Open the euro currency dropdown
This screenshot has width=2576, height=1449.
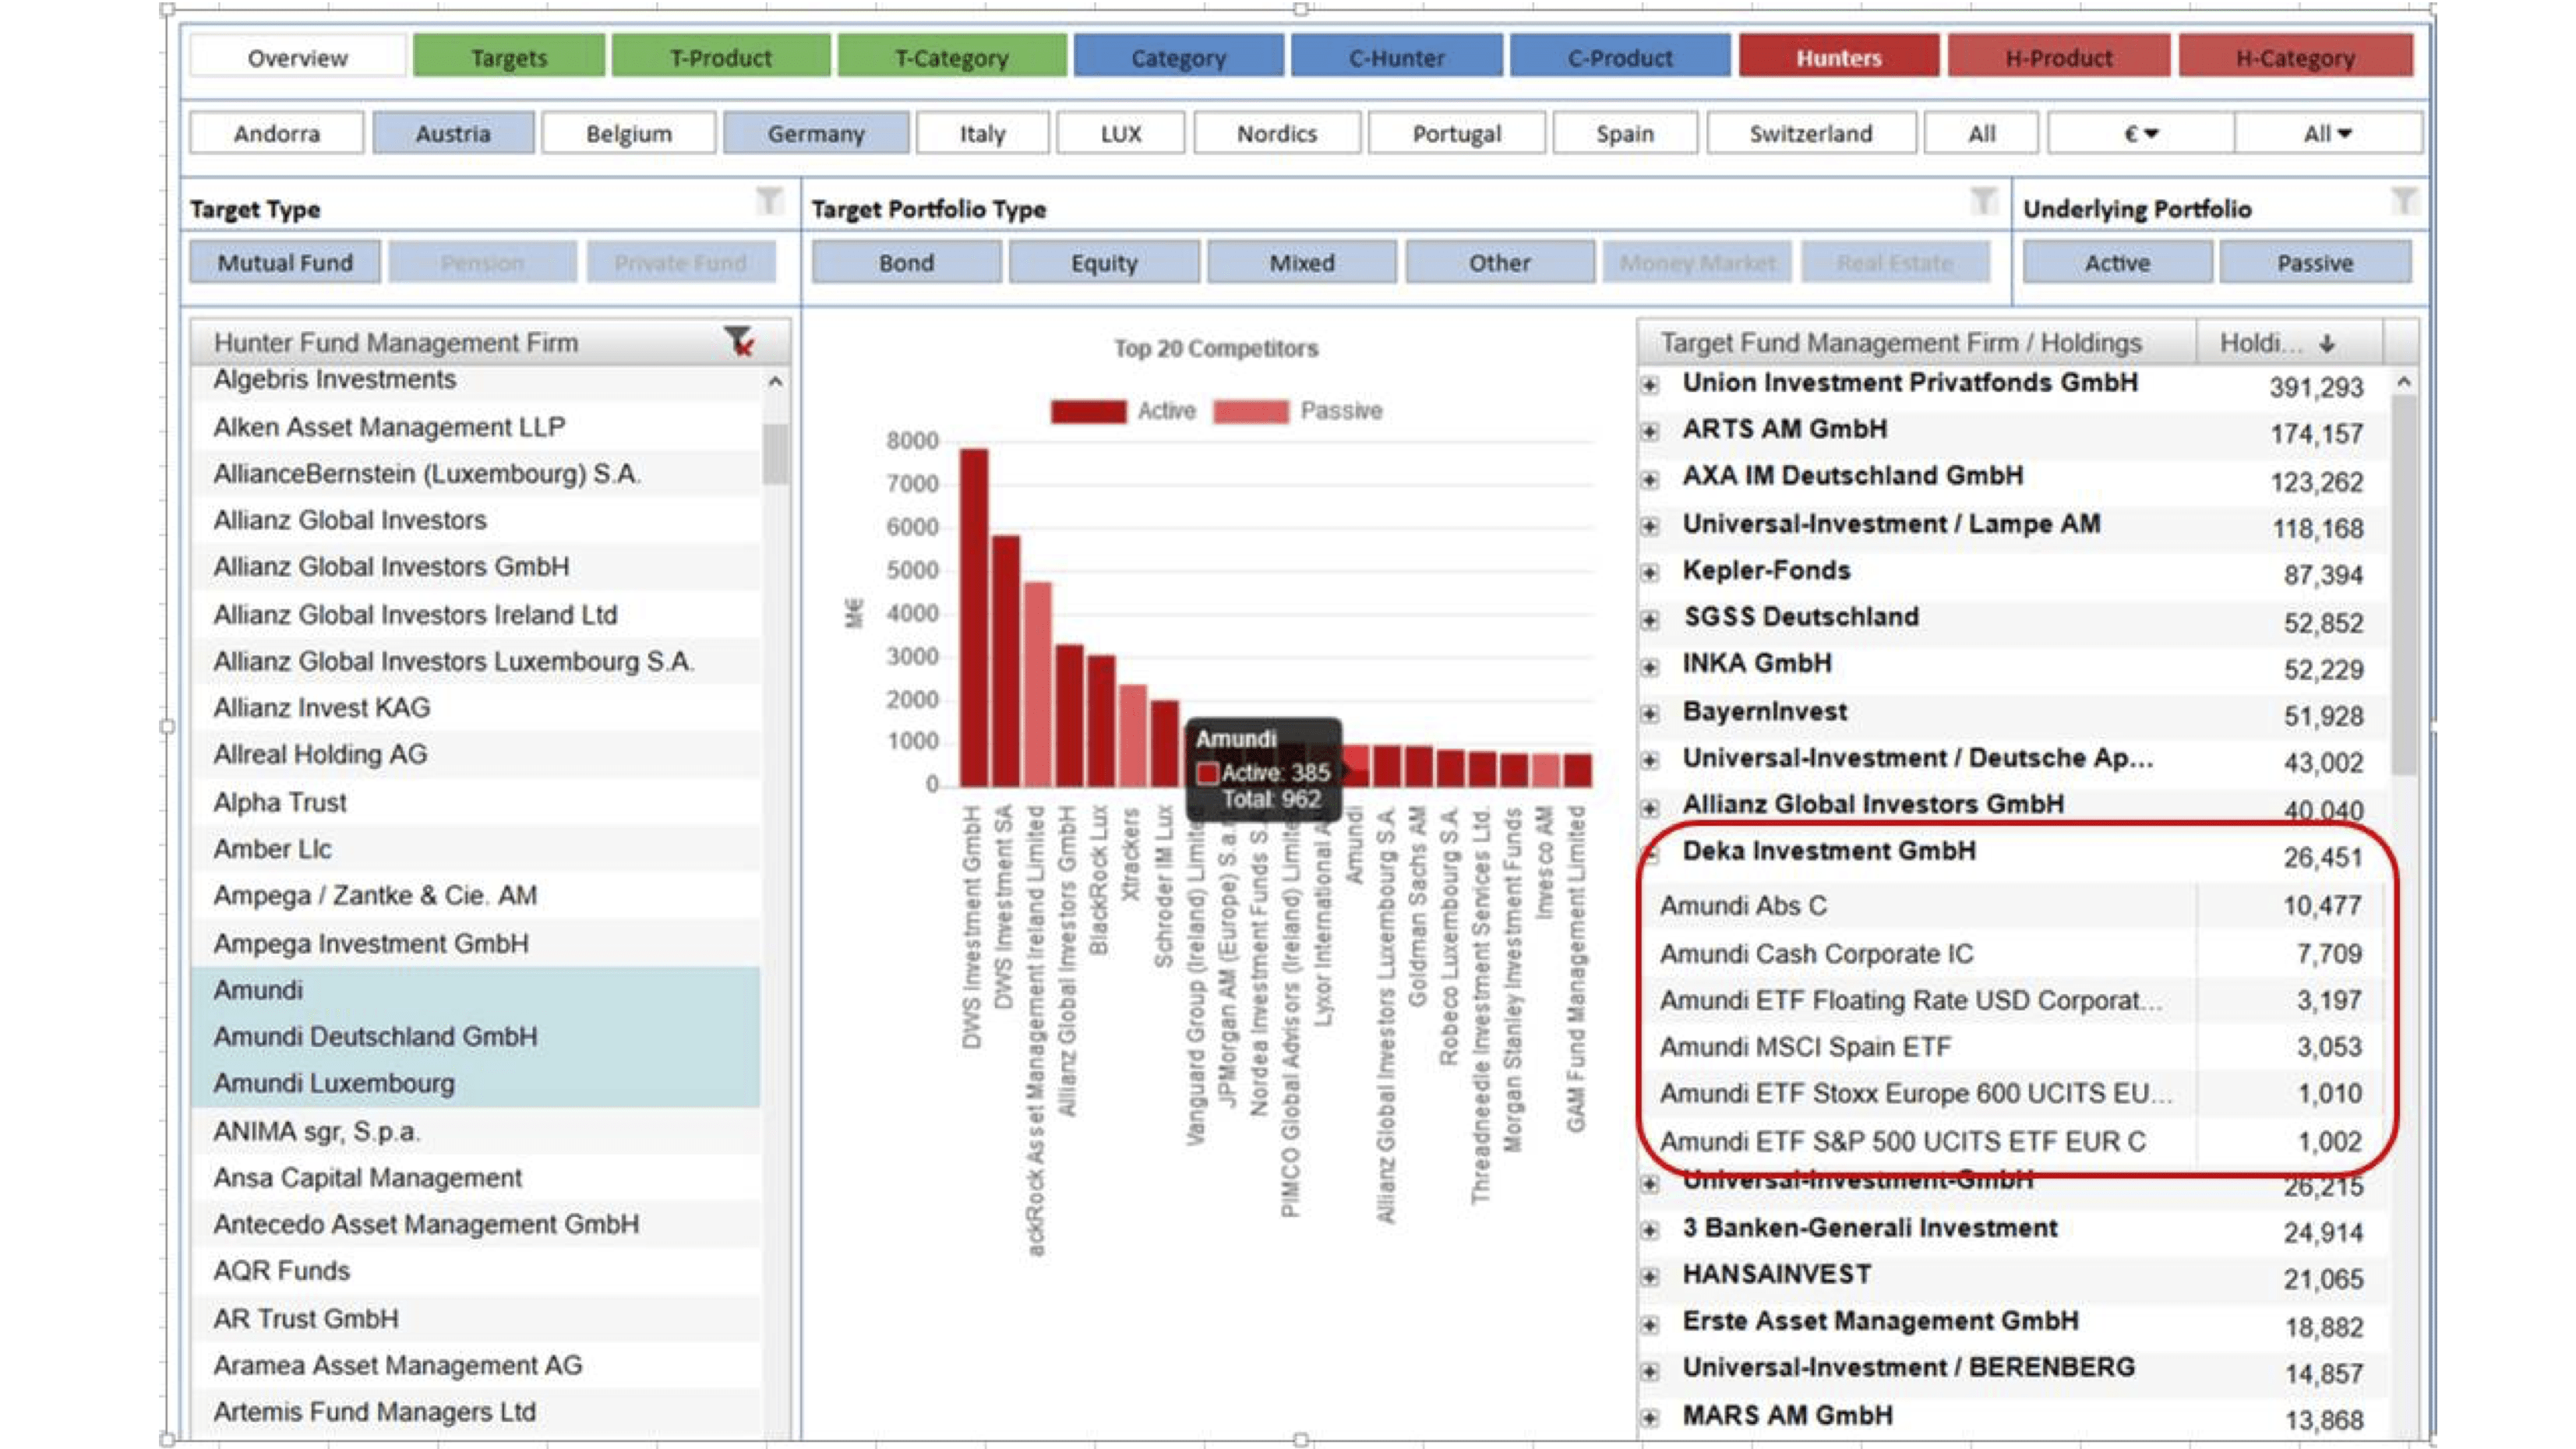(x=2140, y=133)
